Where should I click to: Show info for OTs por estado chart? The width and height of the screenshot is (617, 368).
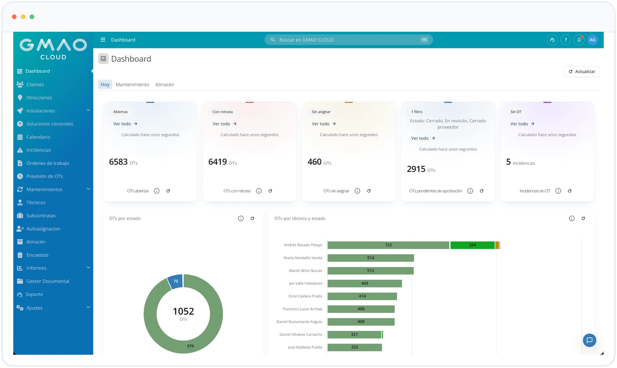click(x=241, y=219)
